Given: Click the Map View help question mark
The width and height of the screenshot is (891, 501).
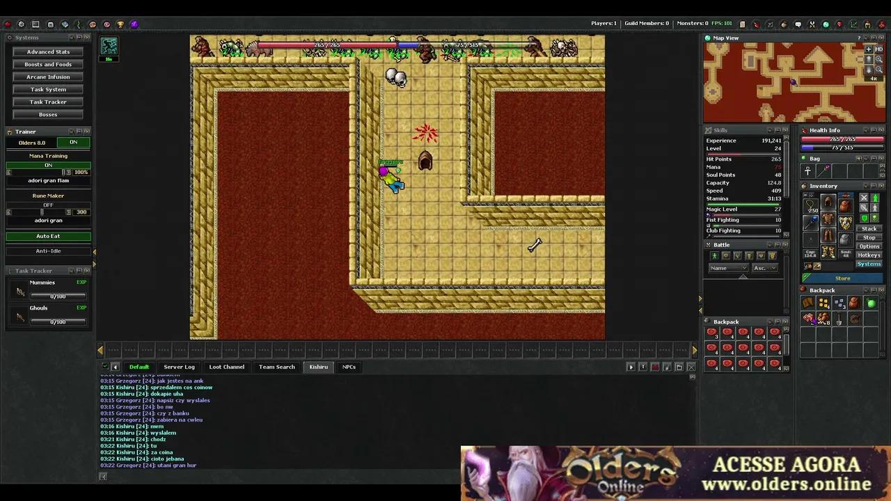Looking at the screenshot, I should coord(859,38).
